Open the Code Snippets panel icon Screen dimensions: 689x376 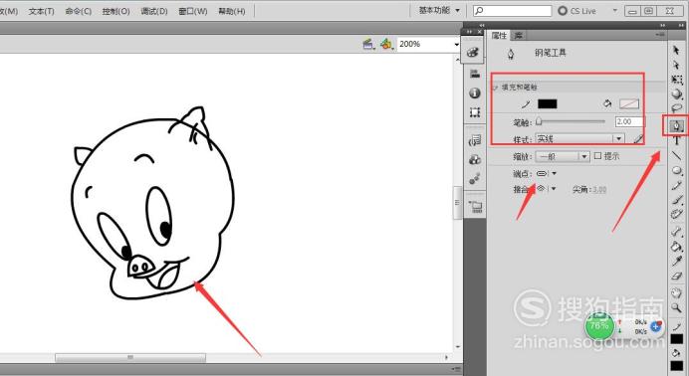[x=475, y=140]
